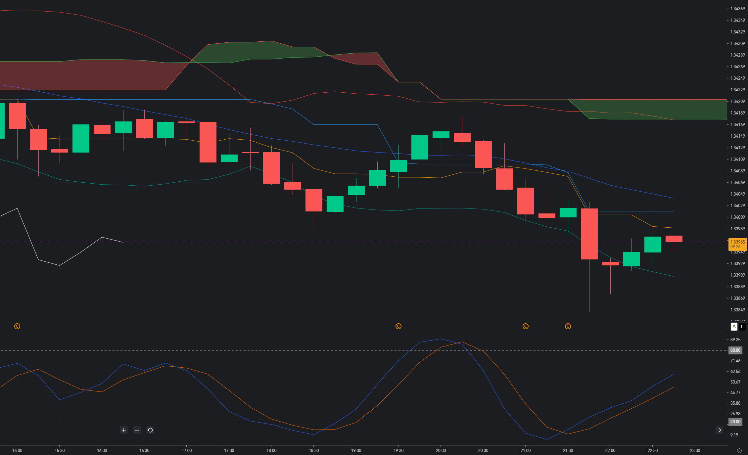Click the 1.34009 price axis label
The width and height of the screenshot is (748, 455).
pyautogui.click(x=738, y=217)
